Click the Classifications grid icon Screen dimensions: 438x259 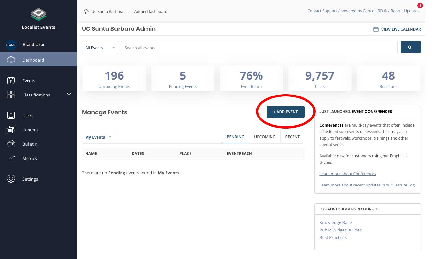click(x=11, y=95)
